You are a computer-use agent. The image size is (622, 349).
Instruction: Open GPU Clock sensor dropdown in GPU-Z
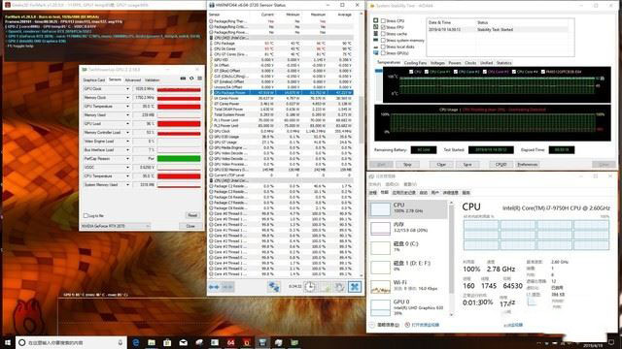127,88
